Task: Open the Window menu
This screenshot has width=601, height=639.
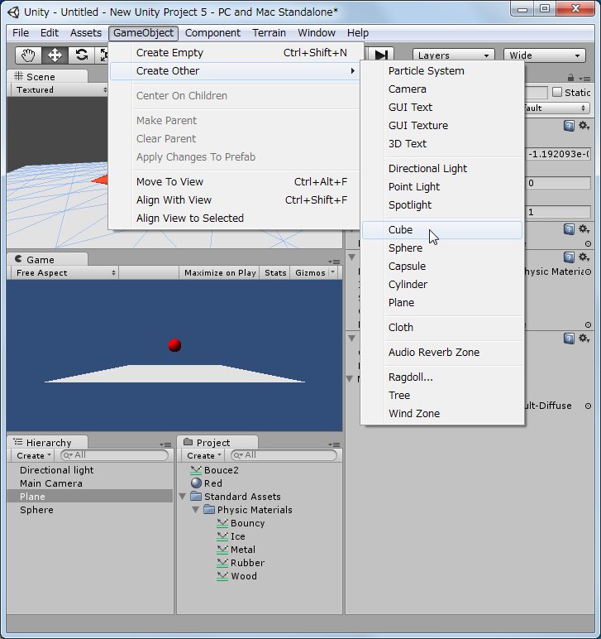Action: click(x=317, y=32)
